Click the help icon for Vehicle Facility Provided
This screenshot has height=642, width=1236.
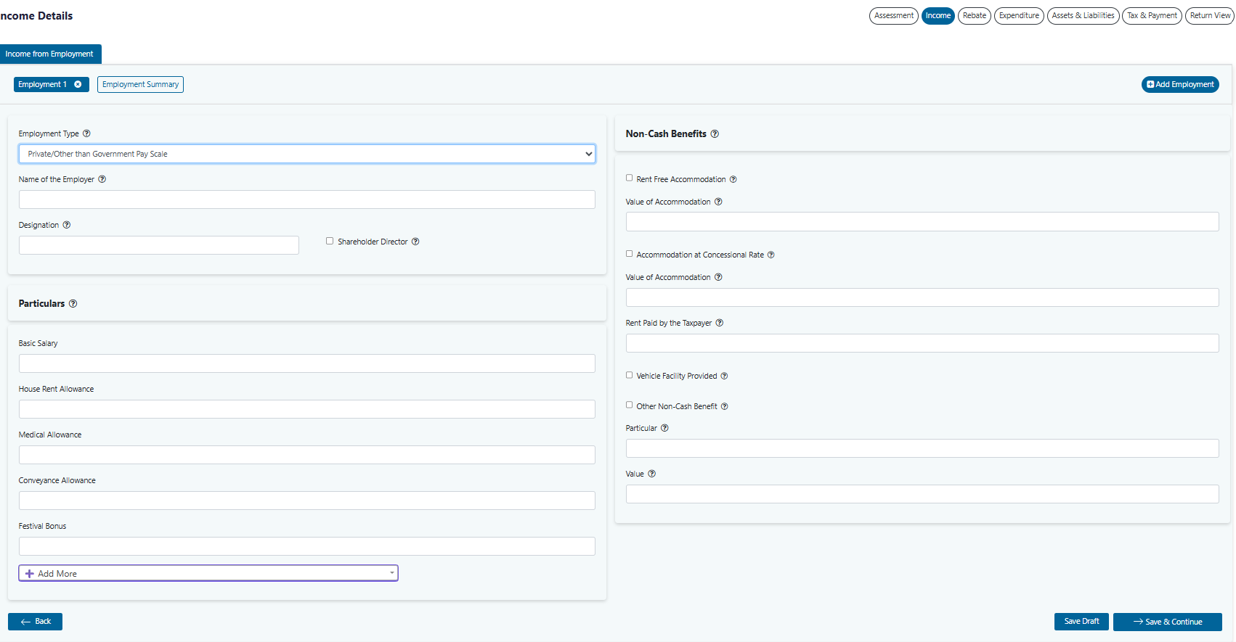724,376
